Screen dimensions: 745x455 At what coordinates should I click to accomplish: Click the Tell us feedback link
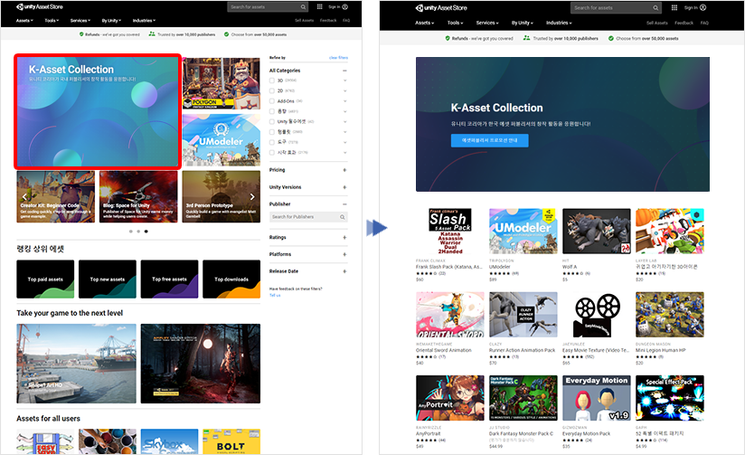[x=275, y=295]
